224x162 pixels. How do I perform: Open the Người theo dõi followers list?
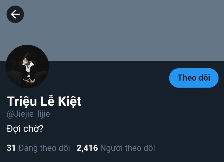[116, 148]
